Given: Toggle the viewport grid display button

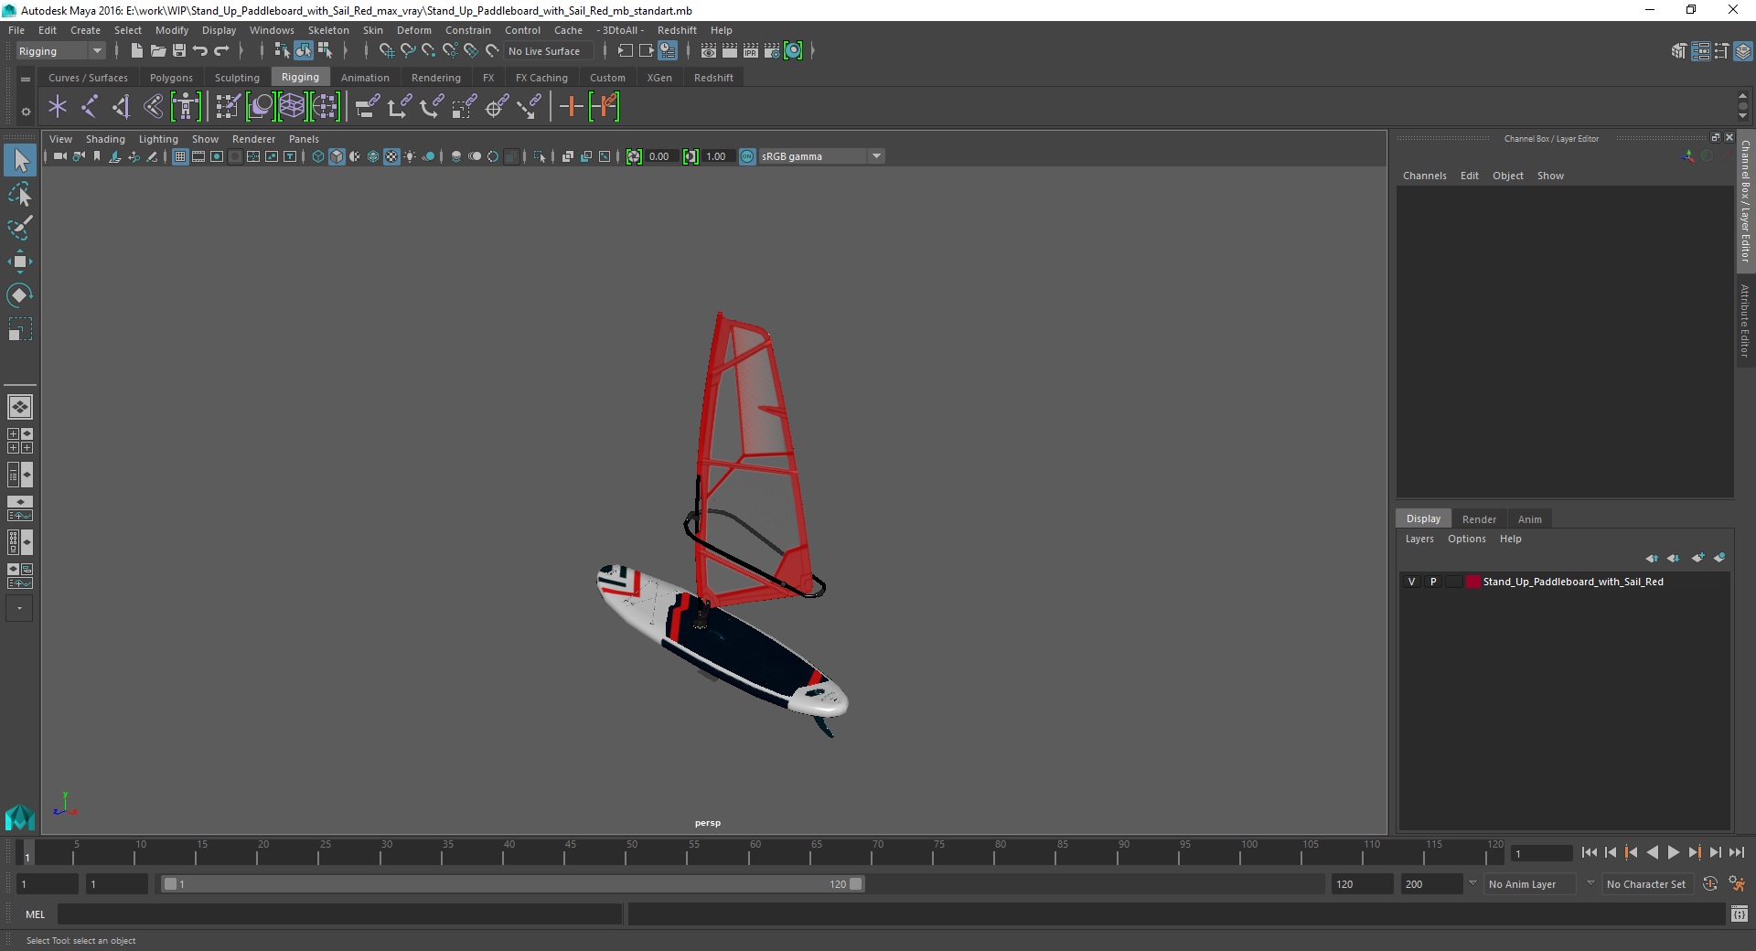Looking at the screenshot, I should tap(180, 156).
